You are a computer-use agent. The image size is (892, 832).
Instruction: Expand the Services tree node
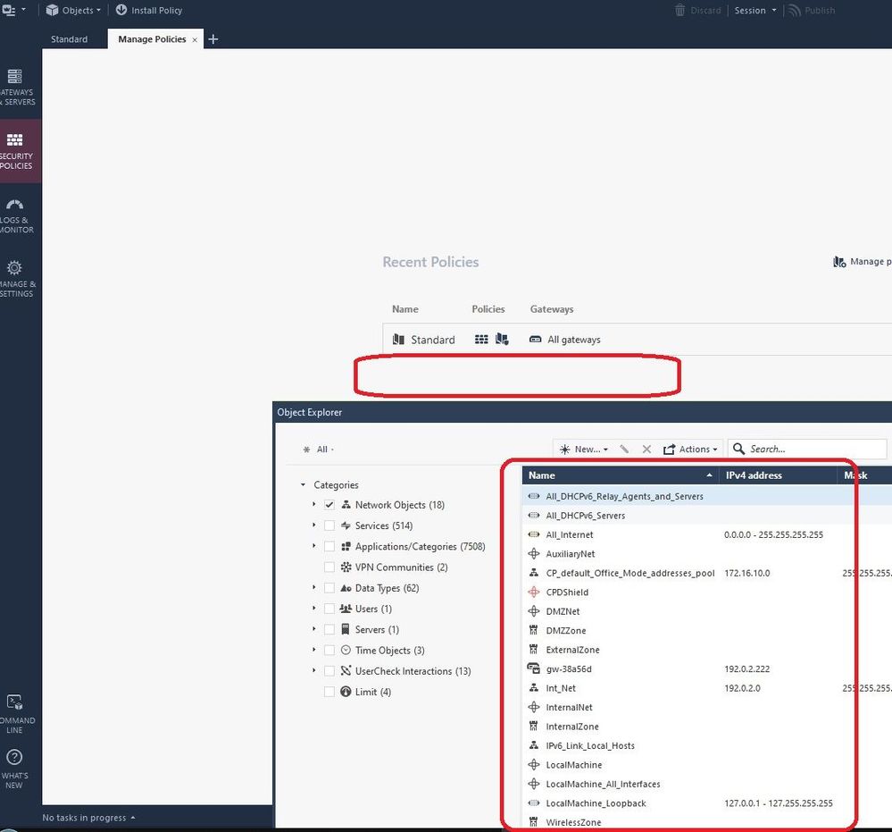point(313,525)
